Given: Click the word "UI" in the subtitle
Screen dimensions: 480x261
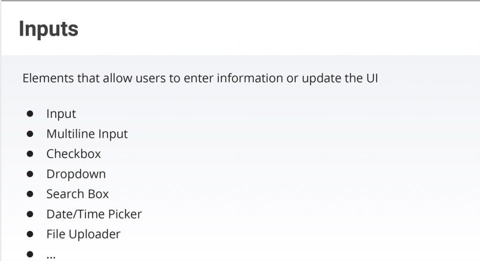Looking at the screenshot, I should tap(372, 78).
